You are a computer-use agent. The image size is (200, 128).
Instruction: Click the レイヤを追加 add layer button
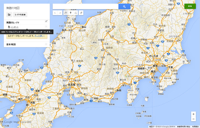pos(20,15)
